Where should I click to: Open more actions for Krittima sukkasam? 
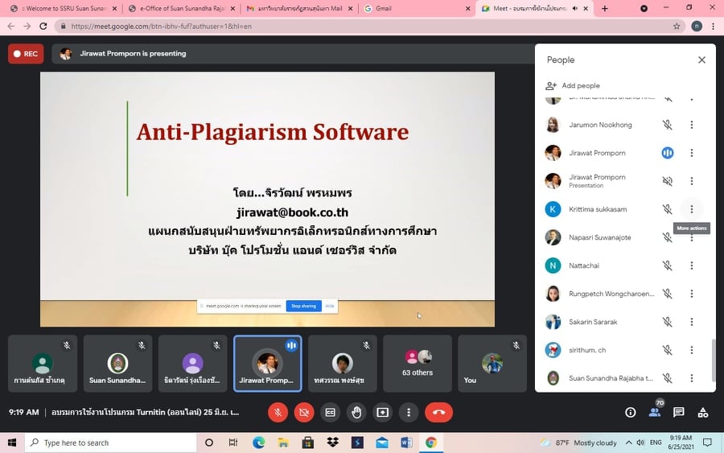(x=692, y=209)
